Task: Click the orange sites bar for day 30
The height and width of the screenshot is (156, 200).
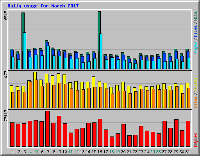Action: [x=183, y=101]
